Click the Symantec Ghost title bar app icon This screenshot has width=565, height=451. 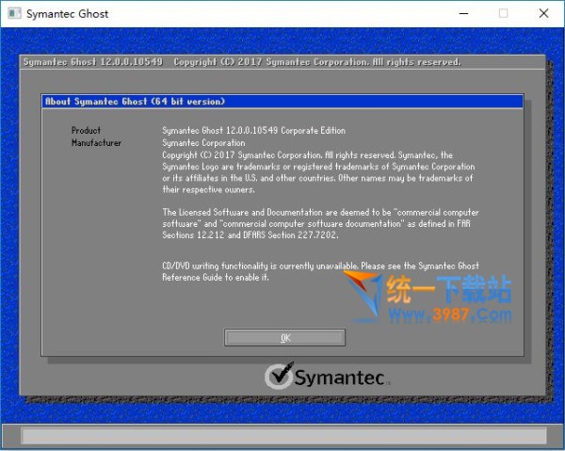14,14
